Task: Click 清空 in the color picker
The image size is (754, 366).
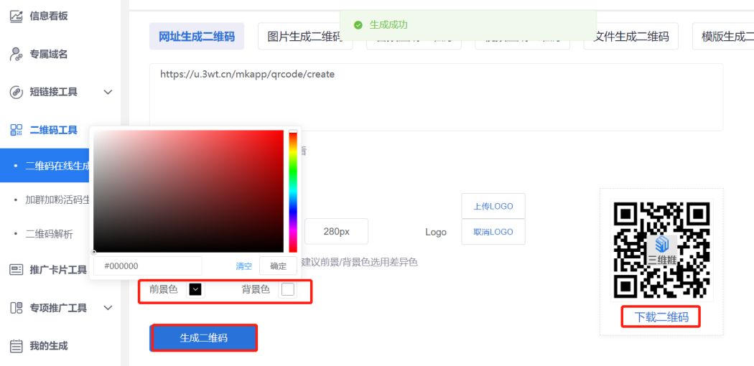Action: click(x=244, y=266)
